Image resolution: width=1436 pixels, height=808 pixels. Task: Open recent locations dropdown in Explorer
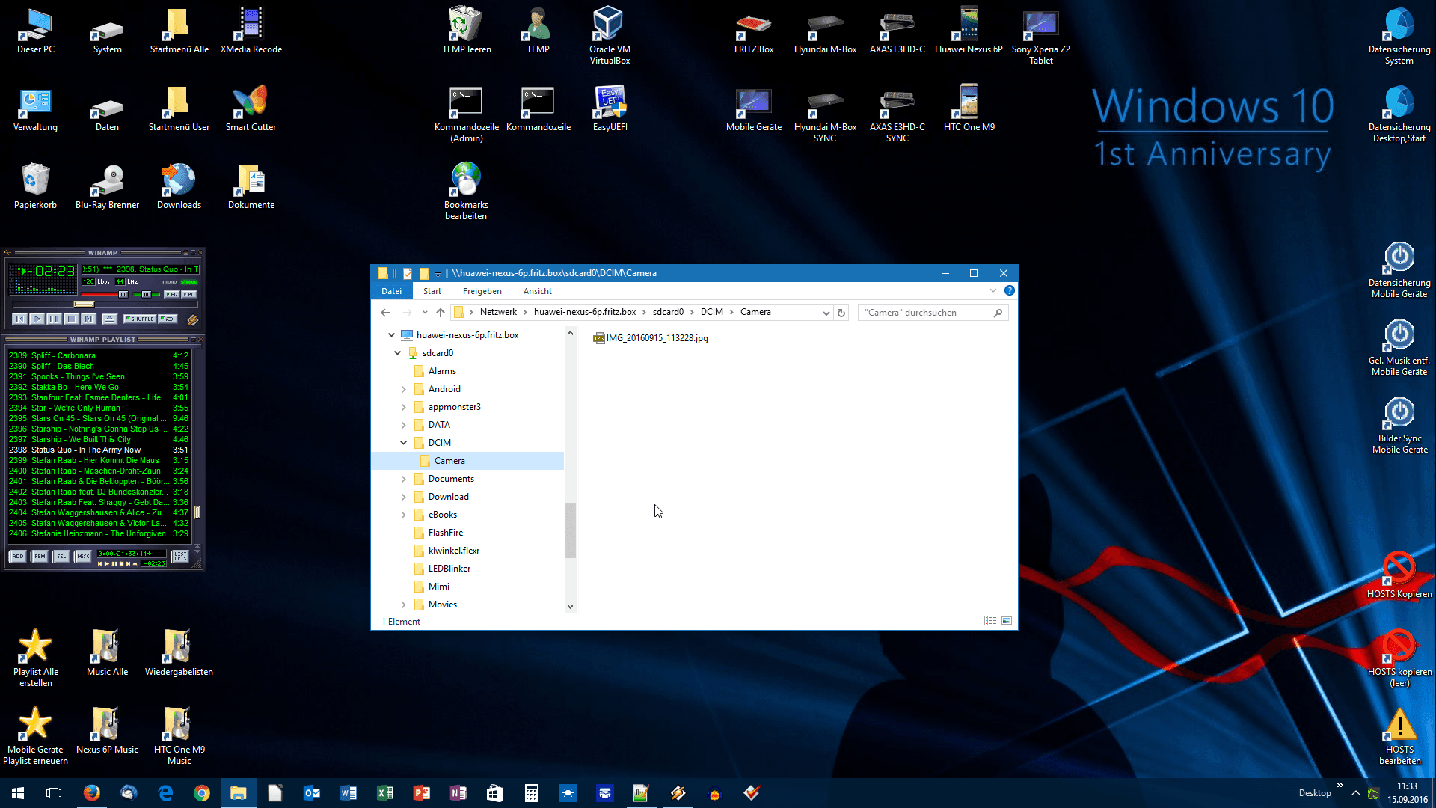pyautogui.click(x=425, y=313)
